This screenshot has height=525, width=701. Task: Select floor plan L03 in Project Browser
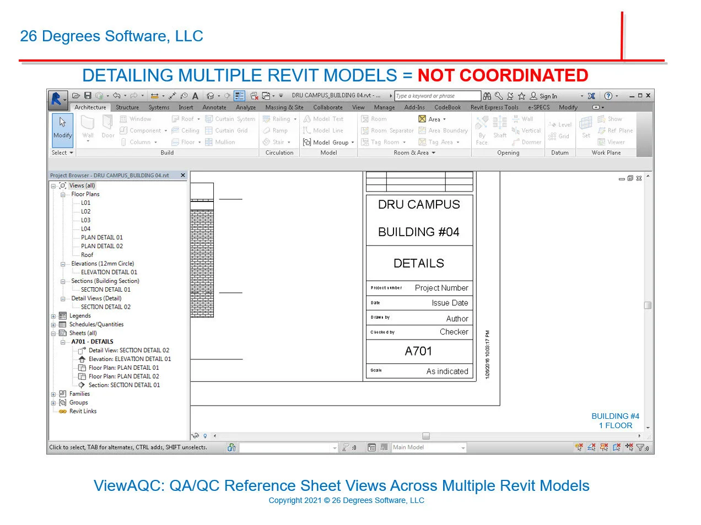[86, 220]
